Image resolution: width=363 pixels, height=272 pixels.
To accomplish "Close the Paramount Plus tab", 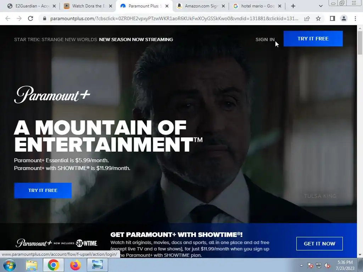I will (x=167, y=6).
